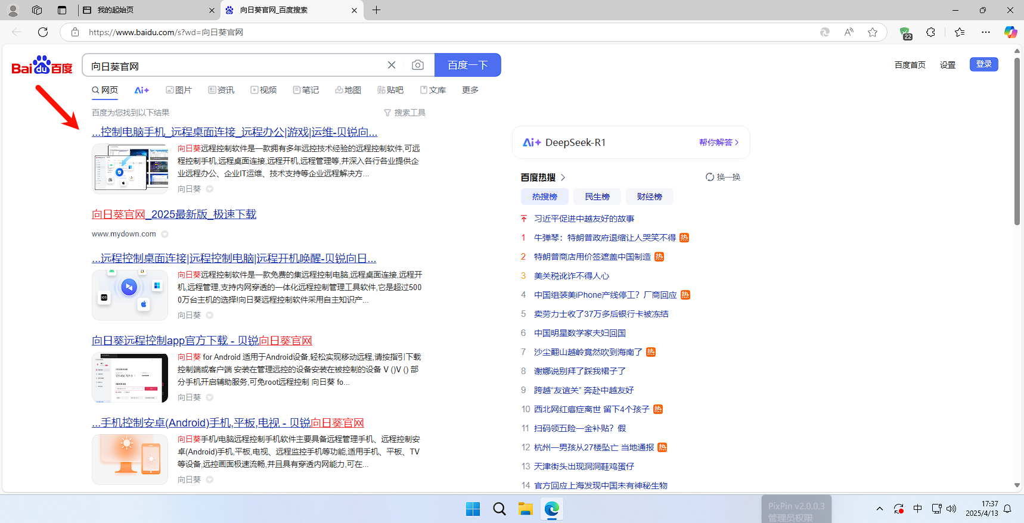Select the AI+ search category
The image size is (1024, 523).
(x=141, y=90)
